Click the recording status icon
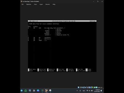124x93 pixels. (x=91, y=87)
